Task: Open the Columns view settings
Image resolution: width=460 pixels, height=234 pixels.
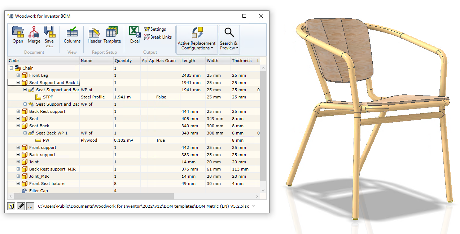Action: [72, 35]
